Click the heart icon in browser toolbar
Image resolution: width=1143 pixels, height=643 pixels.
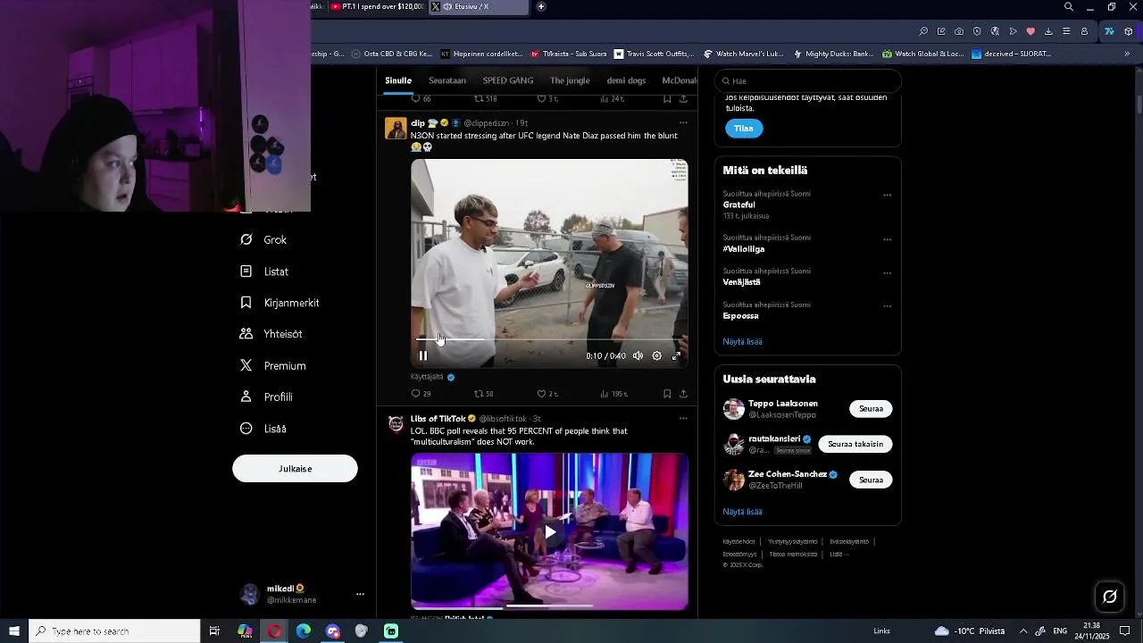point(1030,31)
